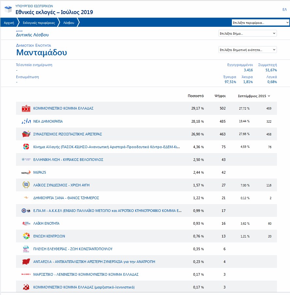Screen dimensions: 290x295
Task: Expand the Επιλέξτε δημοτική ενότητα dropdown
Action: 247,50
